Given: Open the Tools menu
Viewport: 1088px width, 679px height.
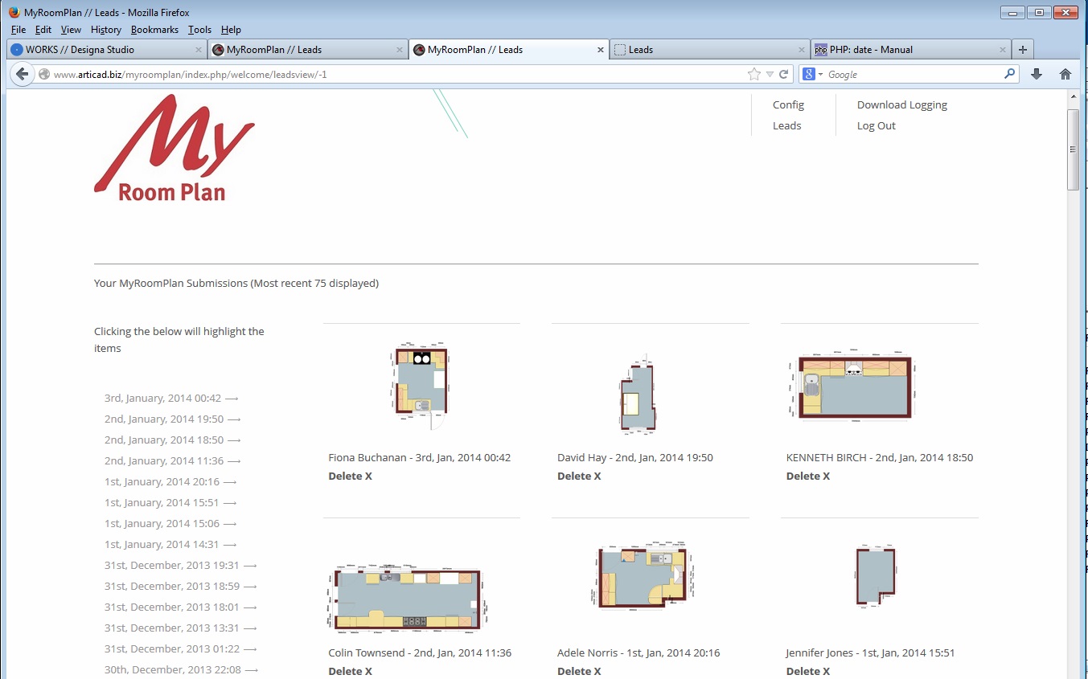Looking at the screenshot, I should pos(199,30).
